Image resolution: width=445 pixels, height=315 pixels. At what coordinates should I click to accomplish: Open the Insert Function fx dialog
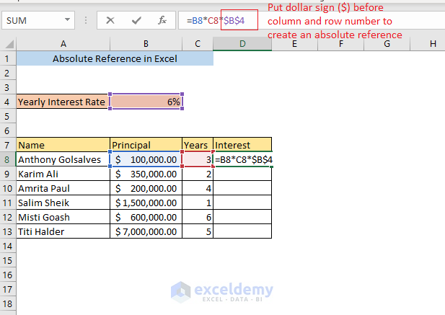[x=163, y=20]
